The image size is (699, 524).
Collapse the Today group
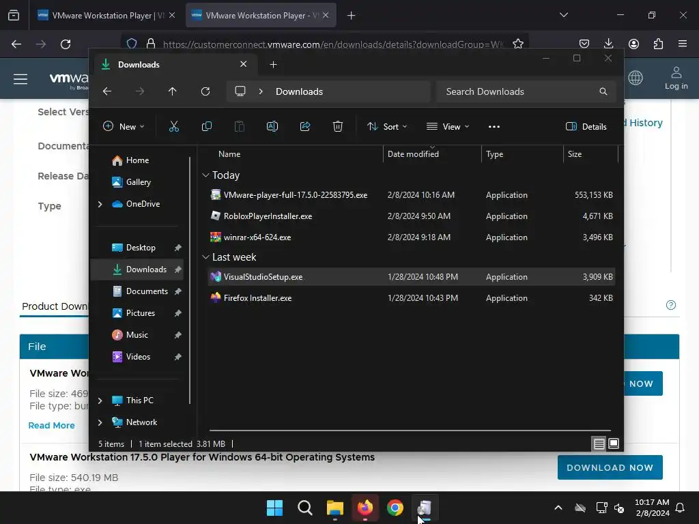tap(205, 175)
